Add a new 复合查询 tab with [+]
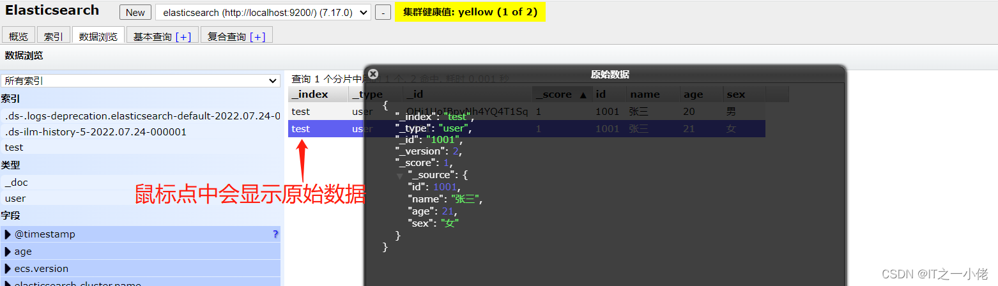 pyautogui.click(x=257, y=37)
